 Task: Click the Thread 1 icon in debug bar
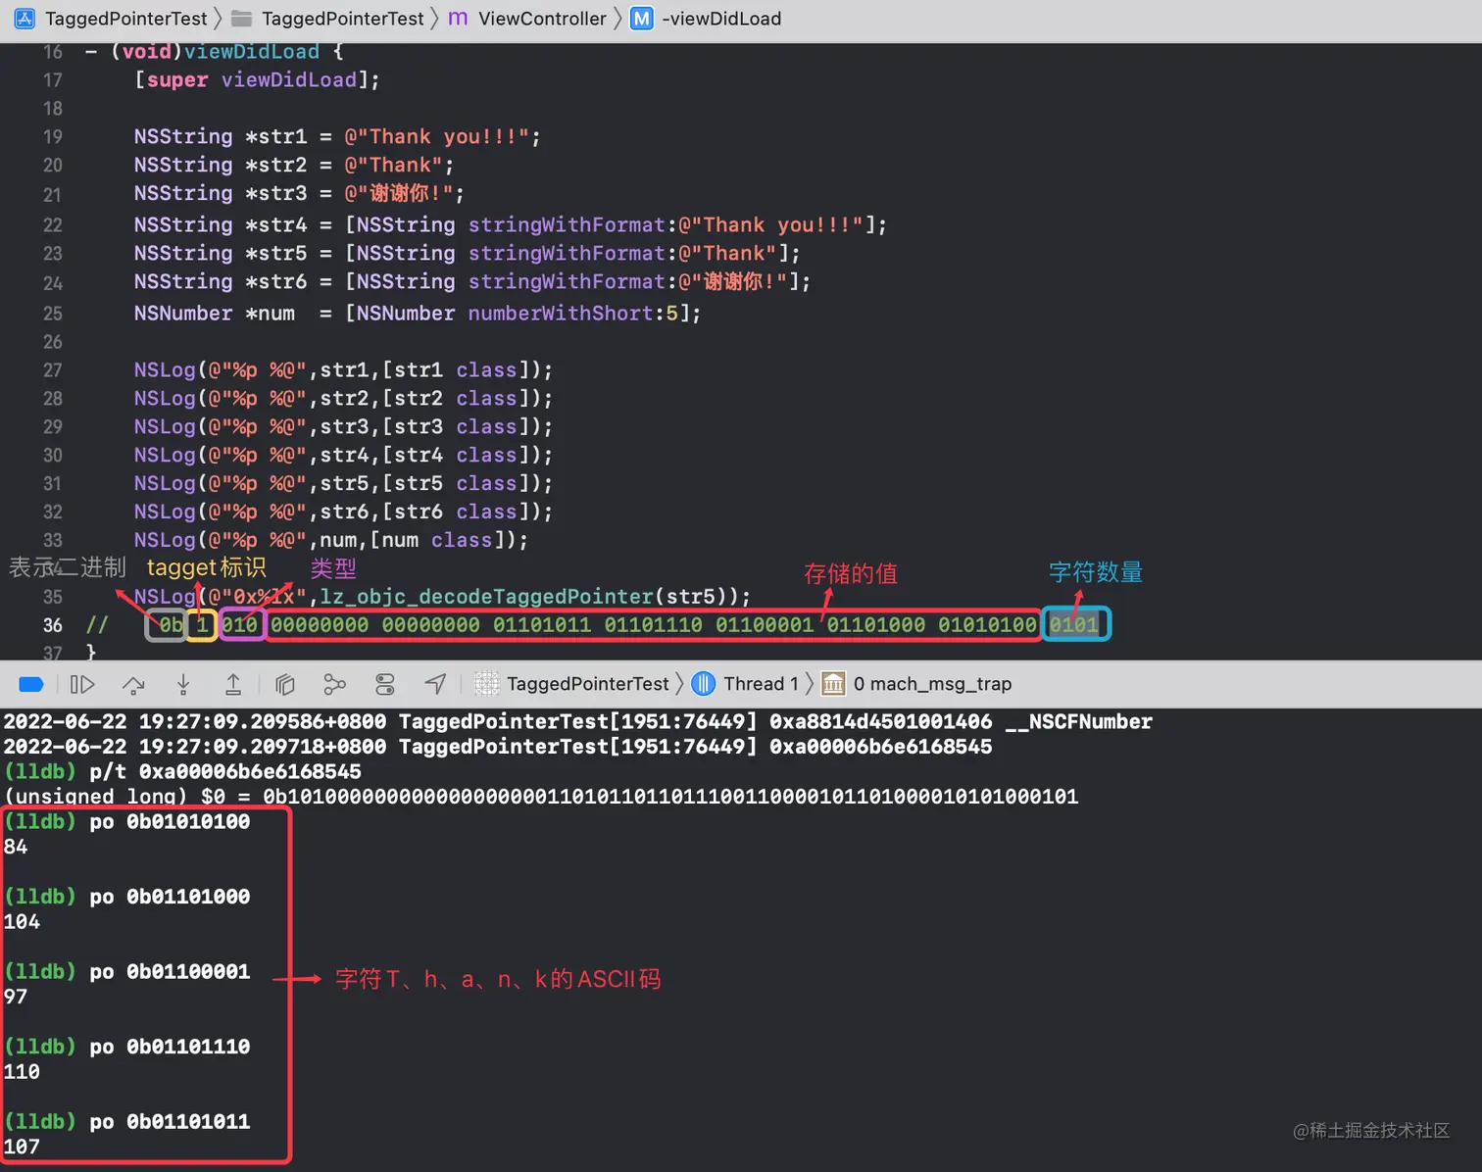(x=703, y=684)
